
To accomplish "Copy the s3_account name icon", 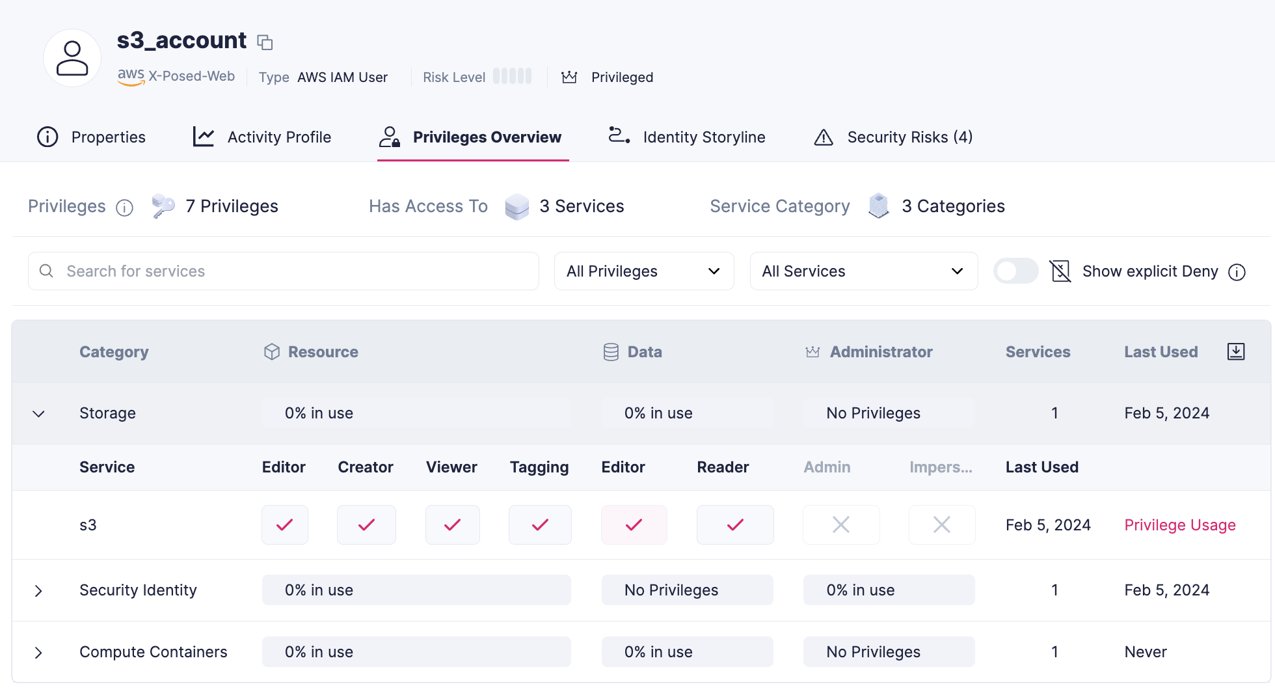I will tap(265, 42).
